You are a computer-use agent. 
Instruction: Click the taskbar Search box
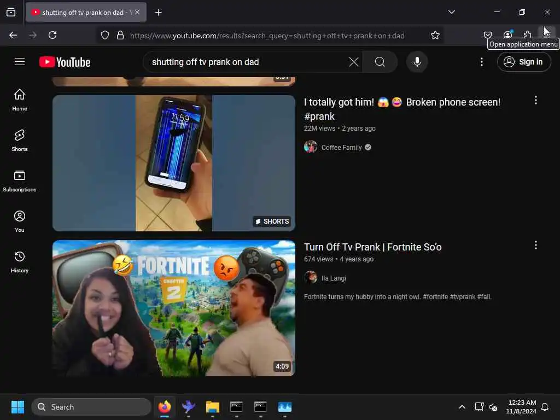[91, 407]
